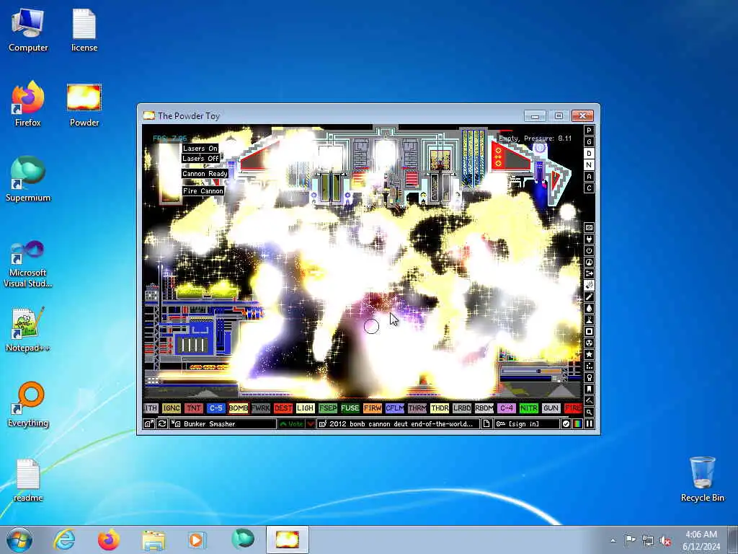
Task: Open the simulation browser icon
Action: point(148,424)
